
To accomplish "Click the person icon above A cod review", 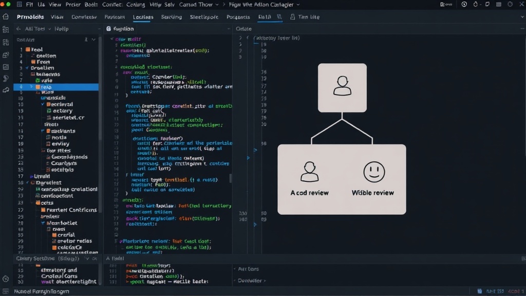I will point(309,172).
